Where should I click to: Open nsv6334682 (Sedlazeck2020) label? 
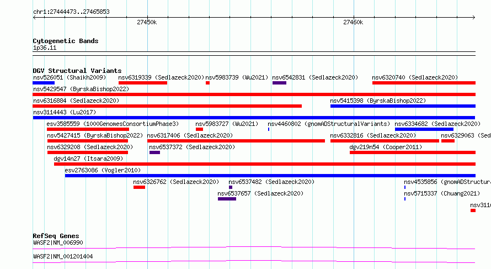(x=437, y=124)
